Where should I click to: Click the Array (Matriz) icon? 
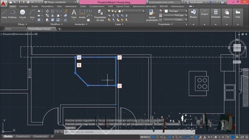click(58, 20)
